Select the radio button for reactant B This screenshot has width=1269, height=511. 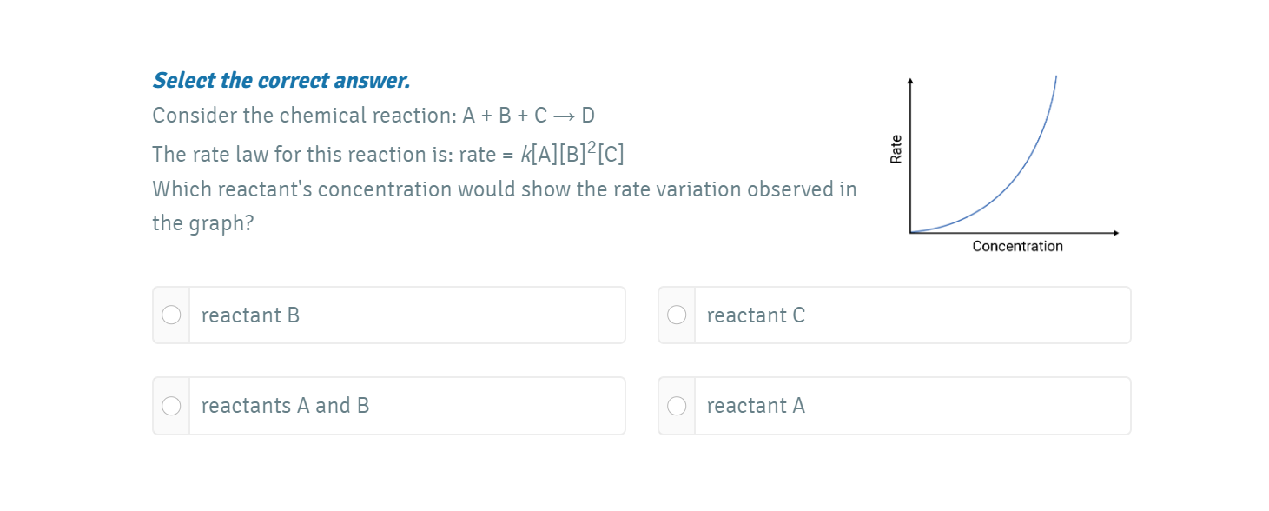point(172,315)
